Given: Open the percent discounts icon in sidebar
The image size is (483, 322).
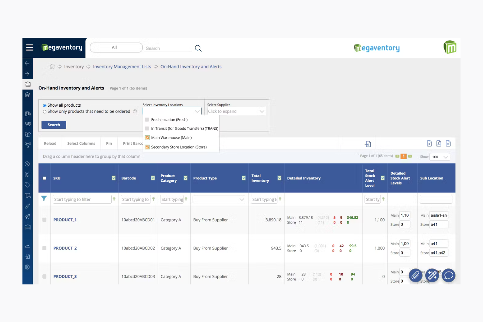Looking at the screenshot, I should point(28,175).
